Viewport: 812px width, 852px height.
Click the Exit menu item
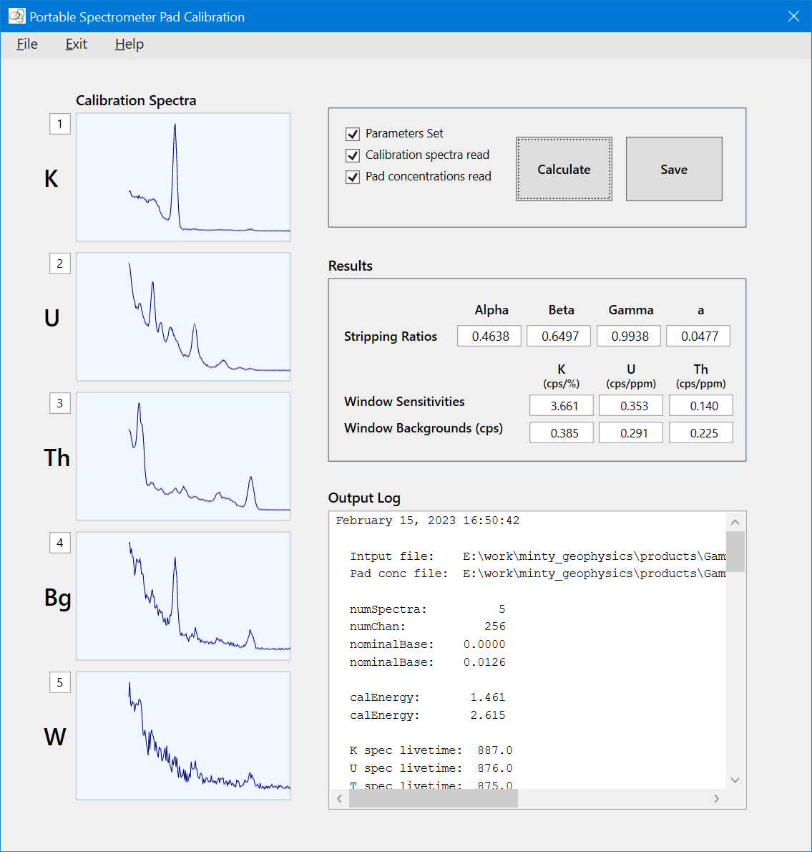tap(76, 44)
